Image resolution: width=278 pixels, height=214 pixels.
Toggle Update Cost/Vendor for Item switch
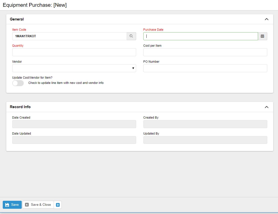click(x=18, y=83)
